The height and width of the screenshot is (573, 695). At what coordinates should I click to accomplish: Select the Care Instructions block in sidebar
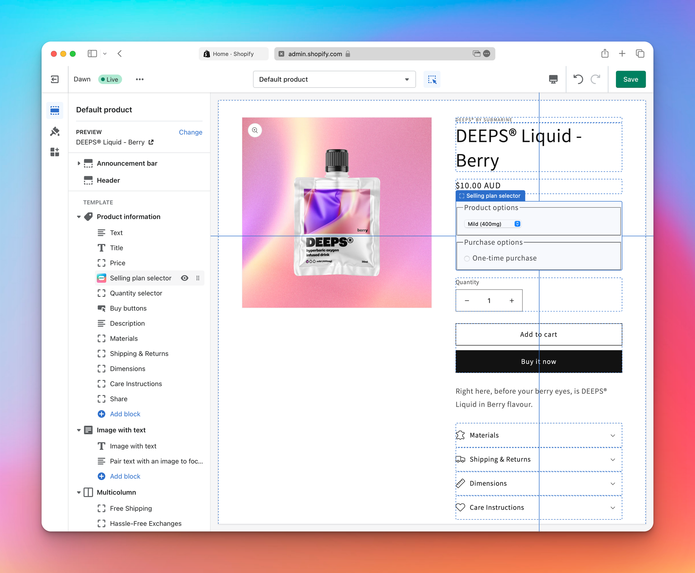point(136,384)
